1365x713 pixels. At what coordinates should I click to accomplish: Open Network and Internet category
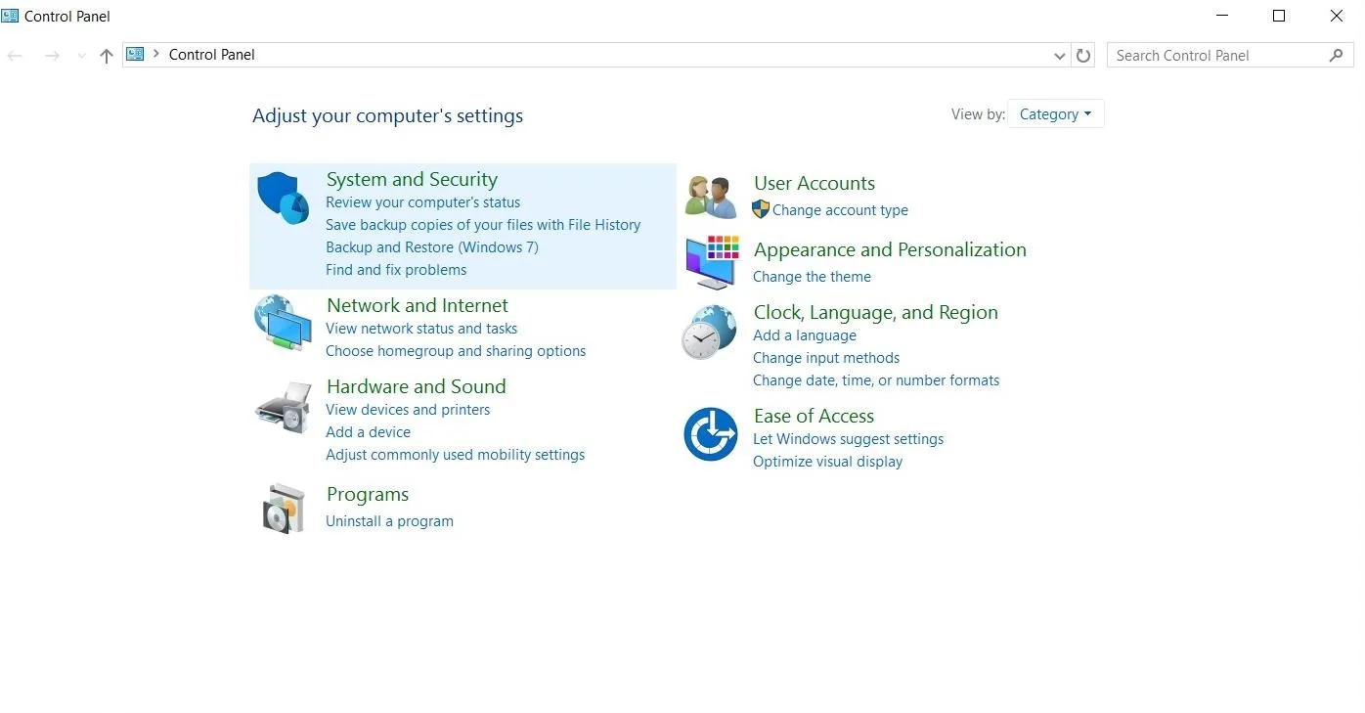click(x=418, y=305)
